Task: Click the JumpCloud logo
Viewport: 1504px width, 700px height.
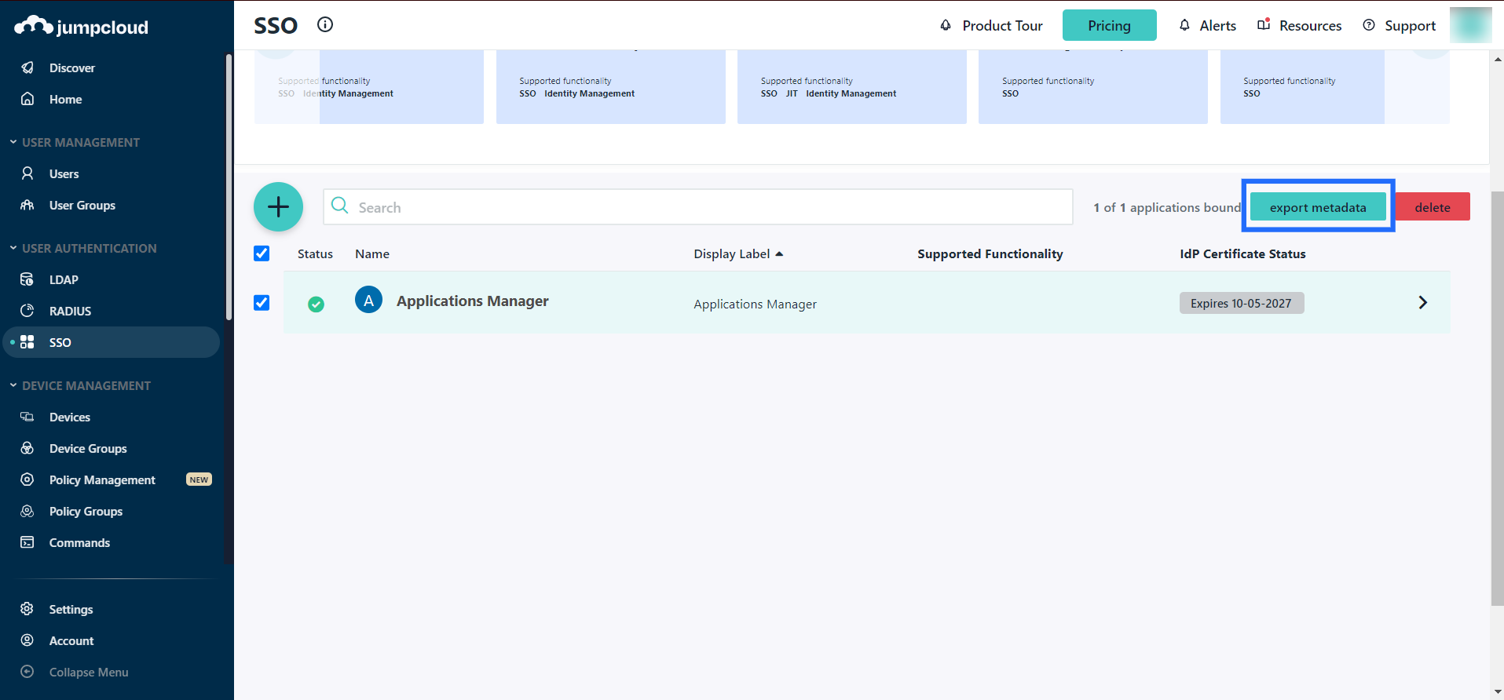Action: [81, 27]
